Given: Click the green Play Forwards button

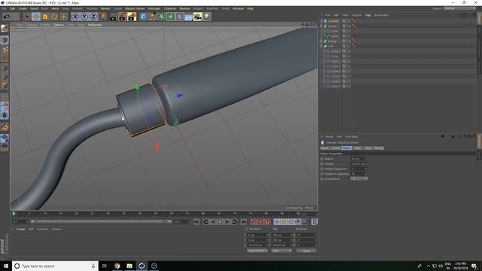Looking at the screenshot, I should click(220, 222).
